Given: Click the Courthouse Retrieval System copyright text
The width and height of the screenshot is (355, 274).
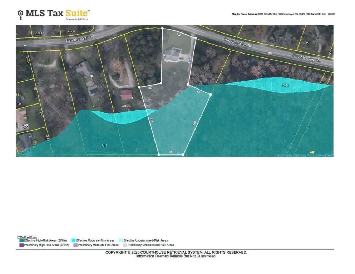Looking at the screenshot, I should [176, 252].
